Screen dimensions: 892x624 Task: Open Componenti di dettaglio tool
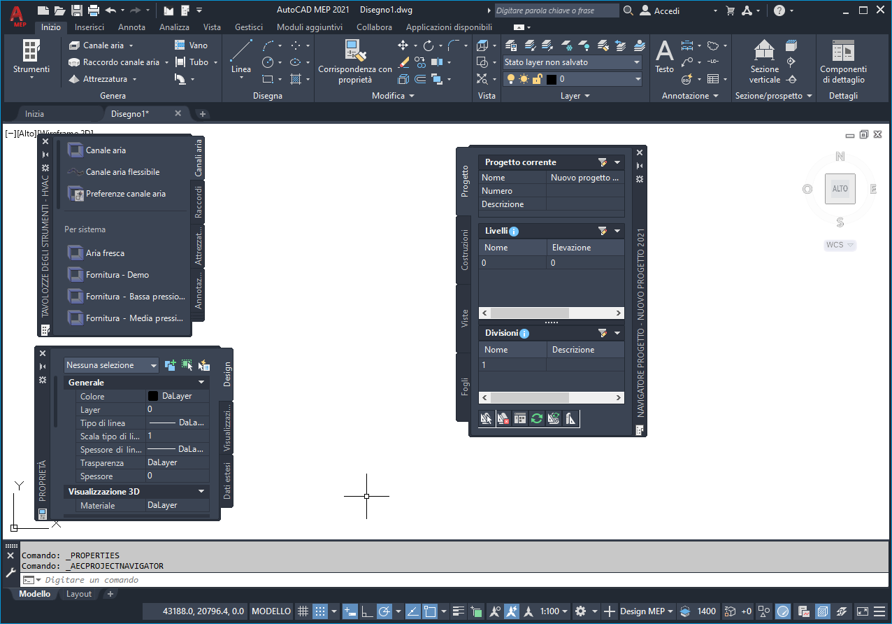[x=843, y=62]
